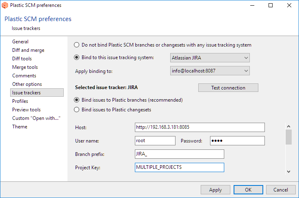The width and height of the screenshot is (299, 198).
Task: Click the Host URL input field
Action: pos(199,127)
